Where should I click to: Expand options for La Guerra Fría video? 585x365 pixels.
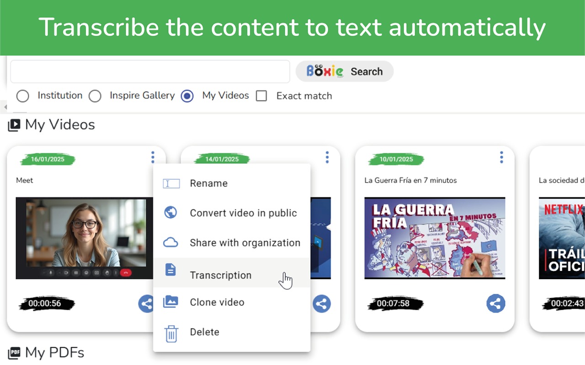pos(501,157)
